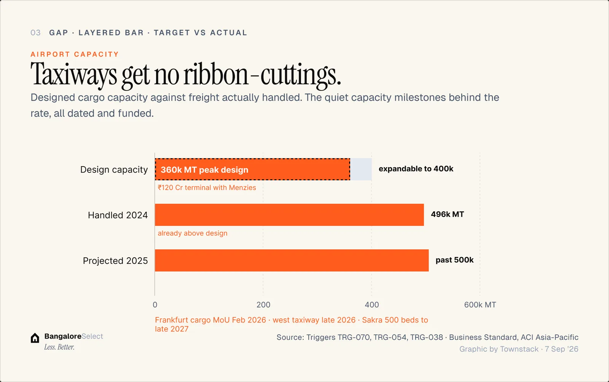Click the 'already above design' annotation
Screen dimensions: 609x382
point(193,233)
